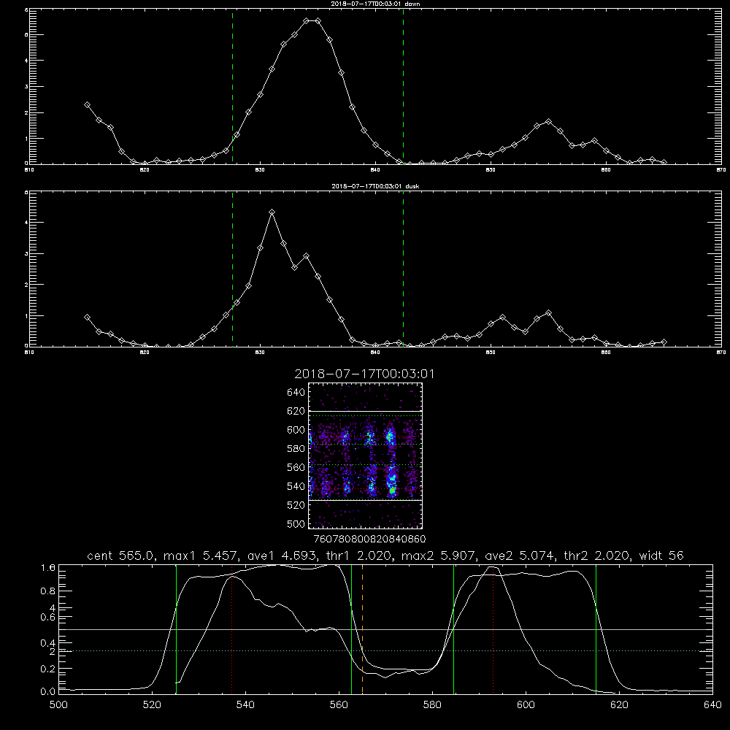Click the '0.0' y-axis label of the bottom plot
730x730 pixels.
[x=48, y=691]
